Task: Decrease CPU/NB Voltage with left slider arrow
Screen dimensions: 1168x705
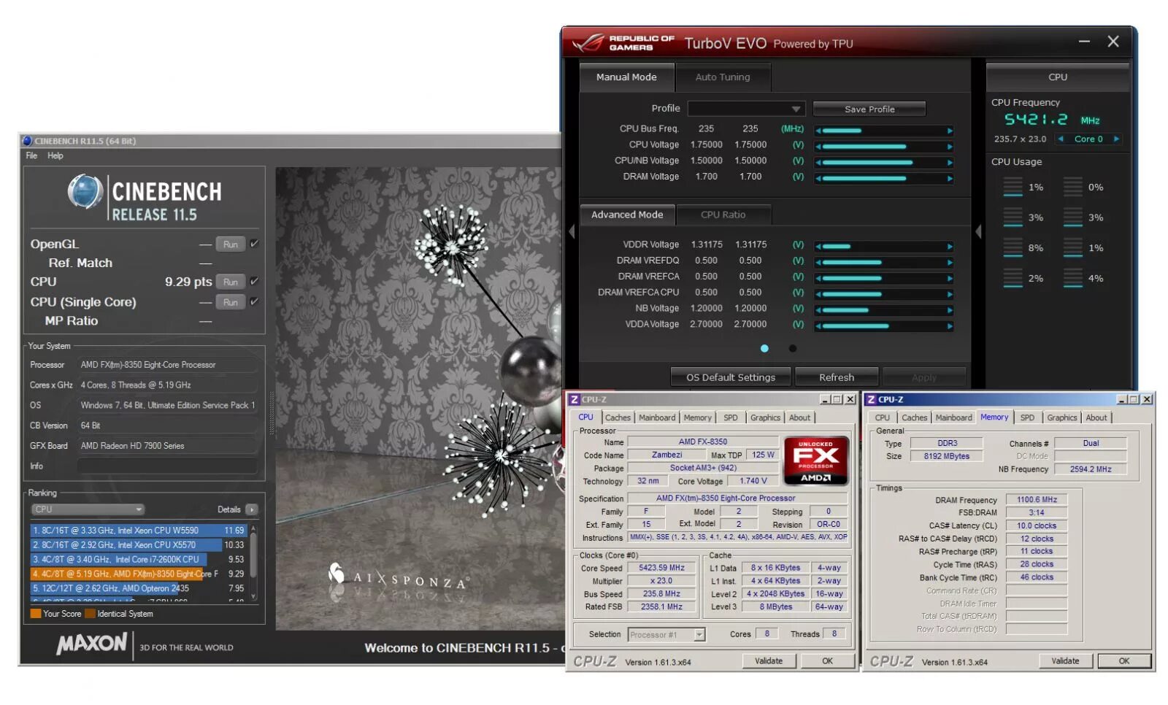Action: click(x=818, y=163)
